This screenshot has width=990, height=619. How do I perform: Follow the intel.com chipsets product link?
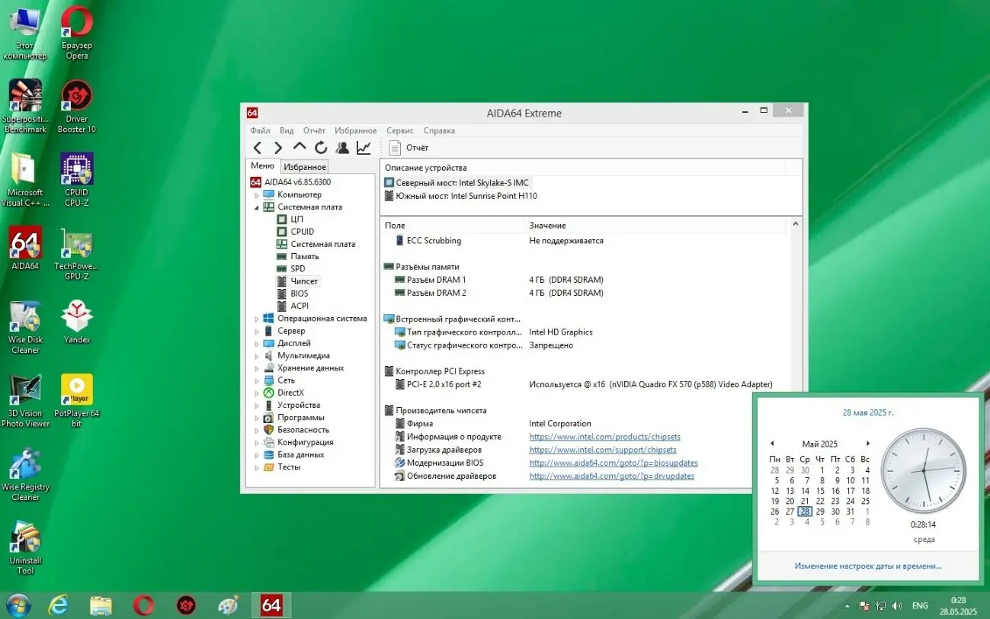pyautogui.click(x=604, y=436)
